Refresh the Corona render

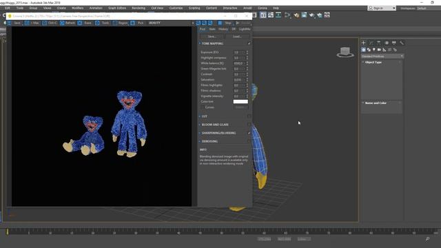pos(68,23)
